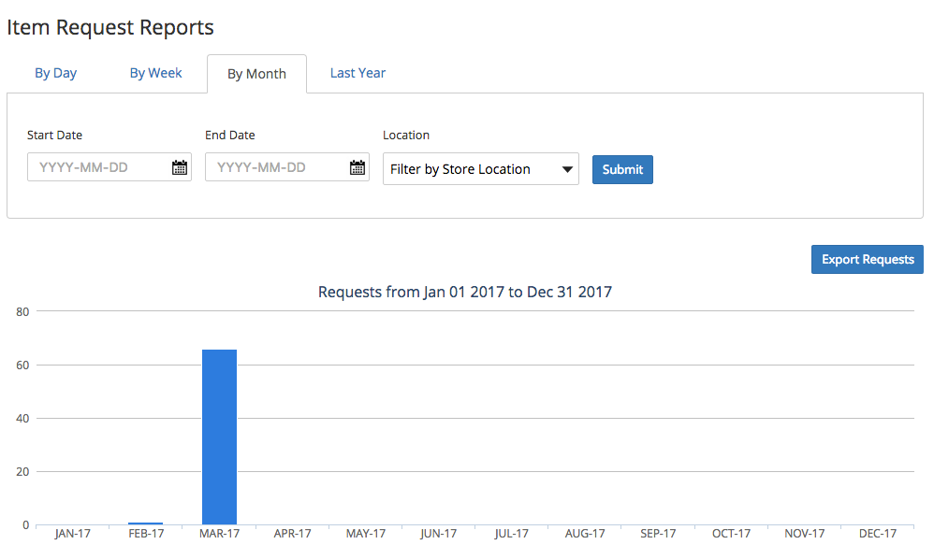
Task: Open the Start Date calendar picker icon
Action: pos(180,166)
